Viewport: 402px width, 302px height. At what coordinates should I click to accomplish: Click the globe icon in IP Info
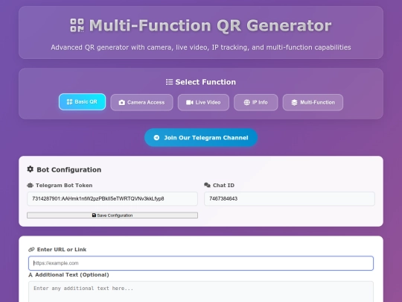[246, 102]
